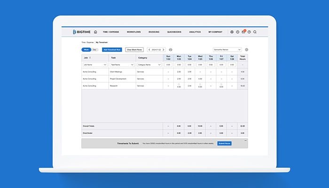Open the user profile icon

[232, 32]
